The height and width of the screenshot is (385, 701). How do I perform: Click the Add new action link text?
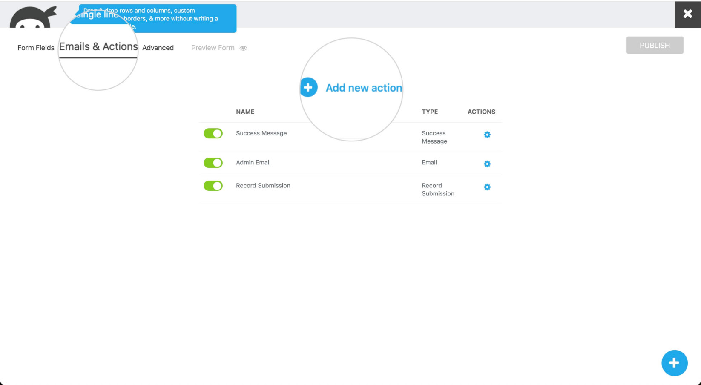[364, 88]
